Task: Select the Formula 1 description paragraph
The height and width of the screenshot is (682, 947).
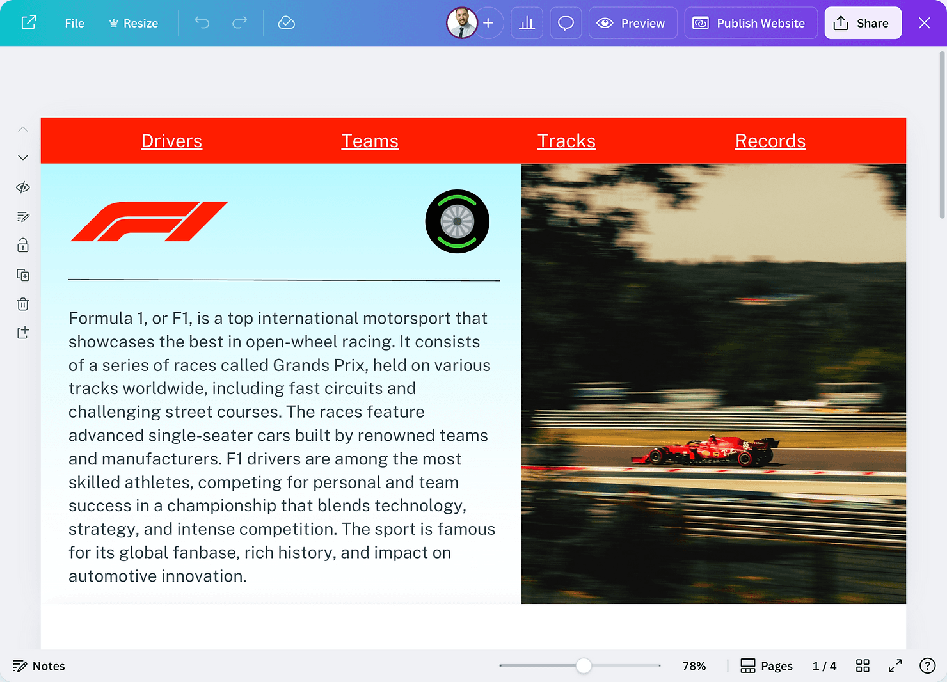Action: (282, 447)
